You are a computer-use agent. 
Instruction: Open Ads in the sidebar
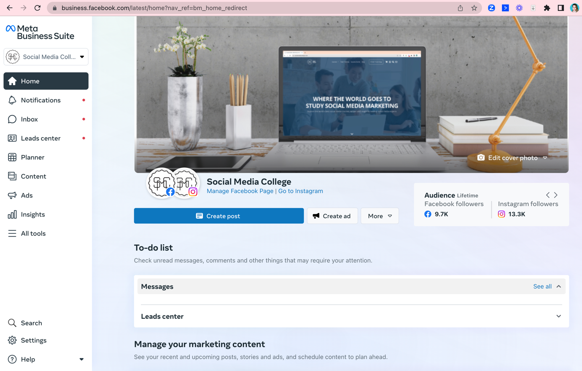(x=46, y=195)
